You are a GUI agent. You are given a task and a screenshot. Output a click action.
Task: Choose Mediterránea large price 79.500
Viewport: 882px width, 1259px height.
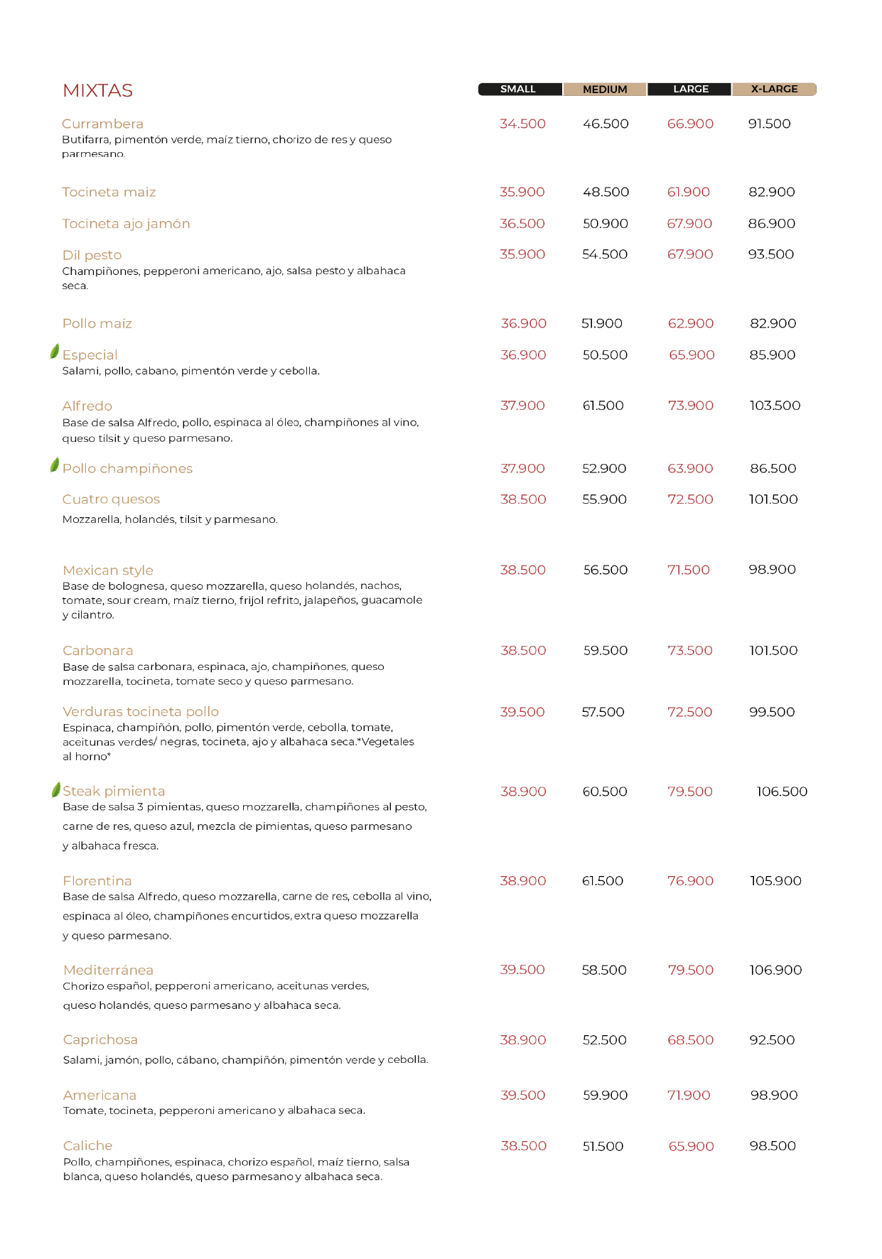click(x=690, y=970)
